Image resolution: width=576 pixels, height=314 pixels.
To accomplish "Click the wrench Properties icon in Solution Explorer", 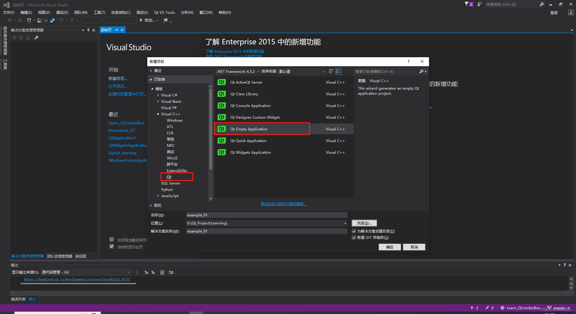I will pyautogui.click(x=37, y=37).
